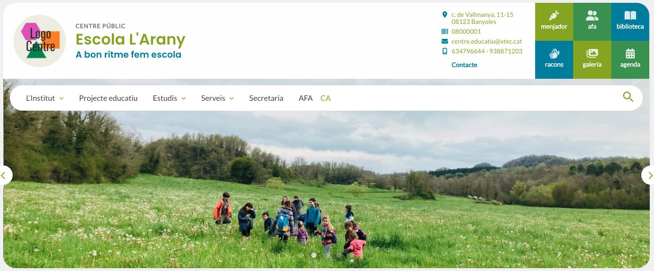This screenshot has width=654, height=271.
Task: Click the centre.educatiu@xtec.cat email link
Action: (x=487, y=41)
